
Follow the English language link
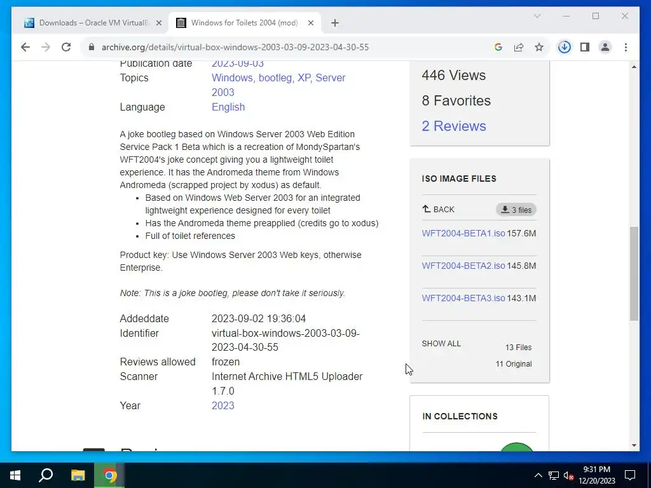[x=228, y=107]
